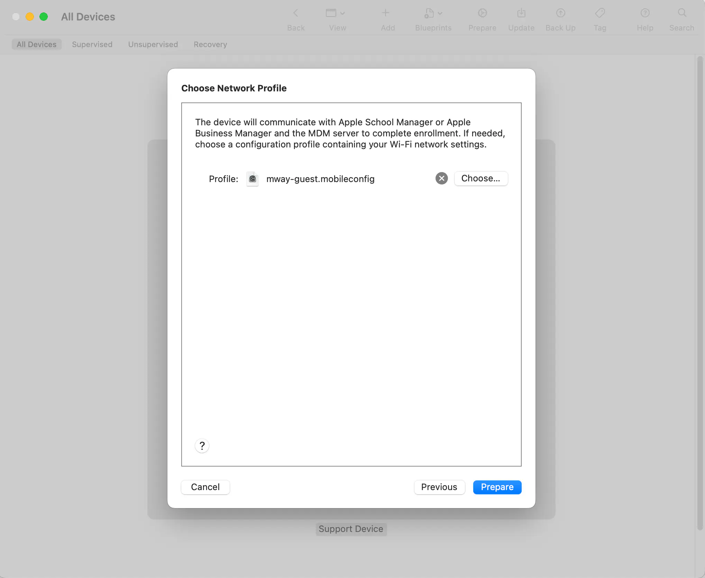The height and width of the screenshot is (578, 705).
Task: Switch to the Supervised tab
Action: pyautogui.click(x=92, y=44)
